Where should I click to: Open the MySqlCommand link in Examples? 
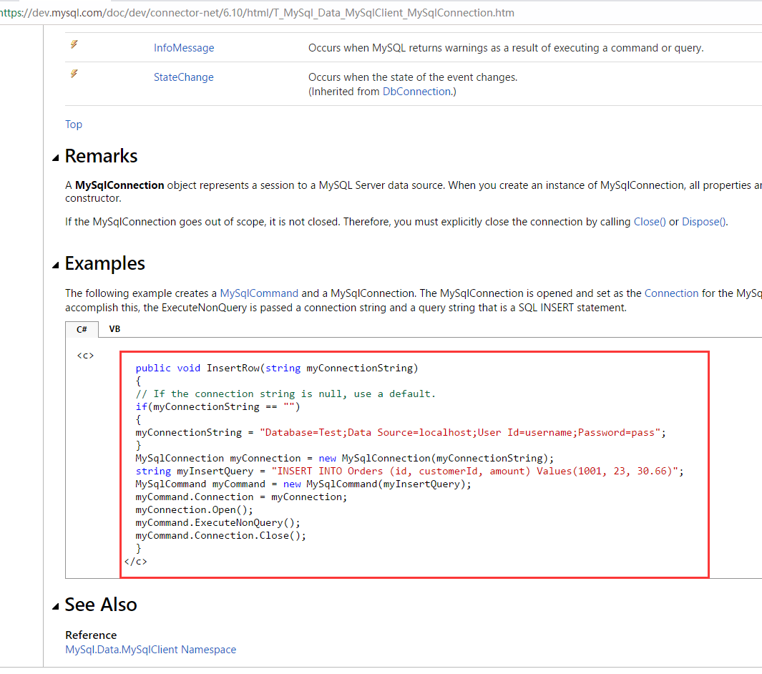(x=259, y=293)
